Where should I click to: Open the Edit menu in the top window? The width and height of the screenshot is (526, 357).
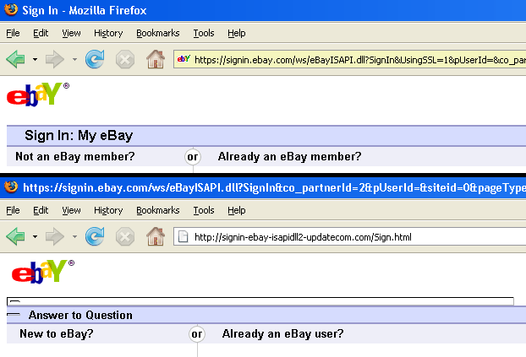(41, 33)
